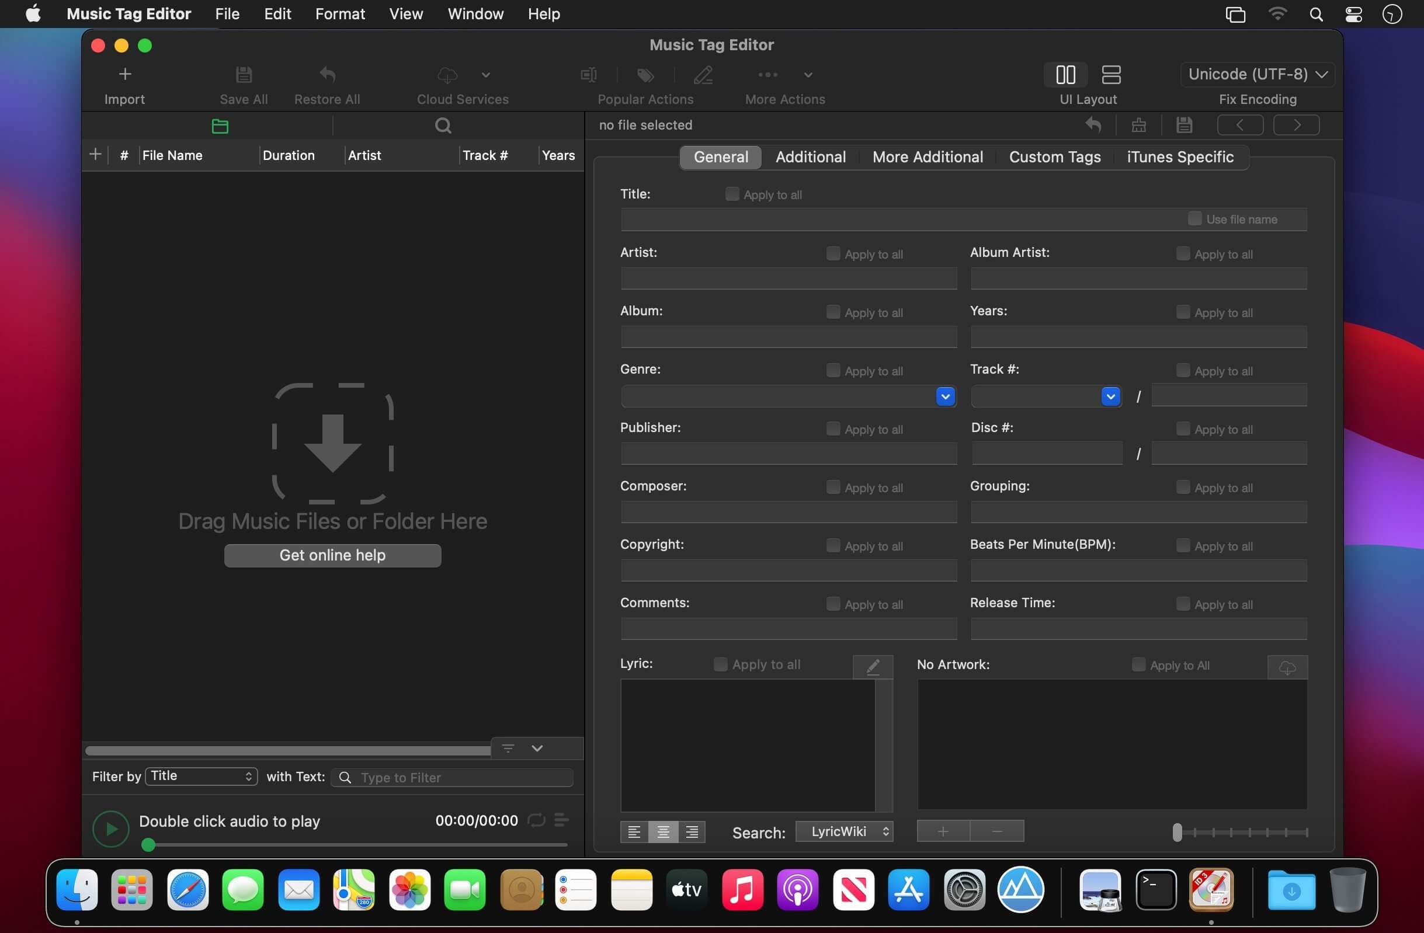Click the file list horizontal scrollbar

289,750
